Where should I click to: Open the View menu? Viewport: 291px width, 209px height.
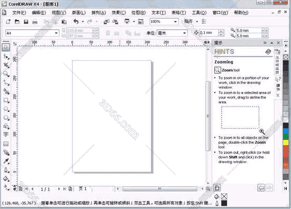click(x=59, y=13)
